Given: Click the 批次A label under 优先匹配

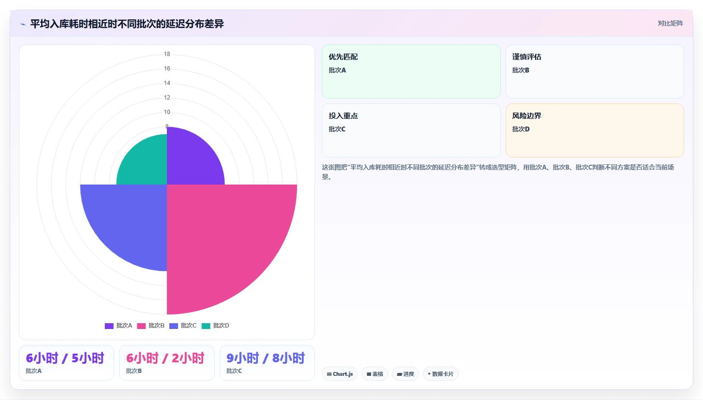Looking at the screenshot, I should 337,70.
